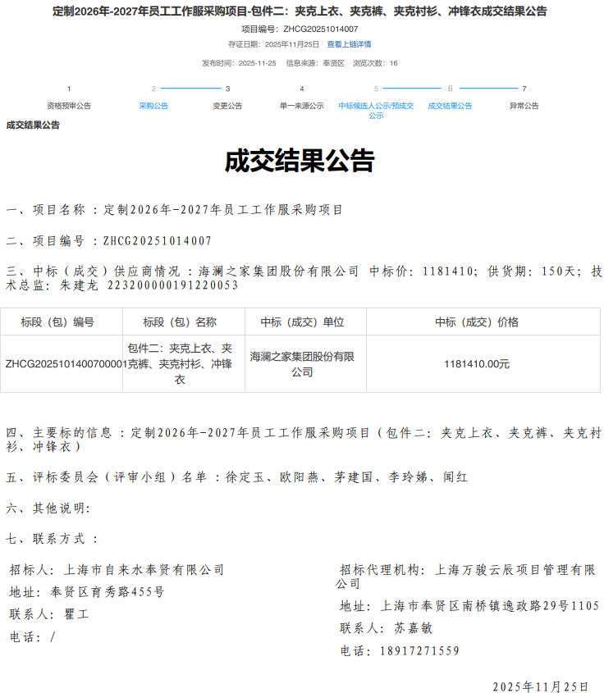Screen dimensions: 604x693
Task: Click the 海澜之家集团股份有限公司 table cell
Action: click(305, 364)
